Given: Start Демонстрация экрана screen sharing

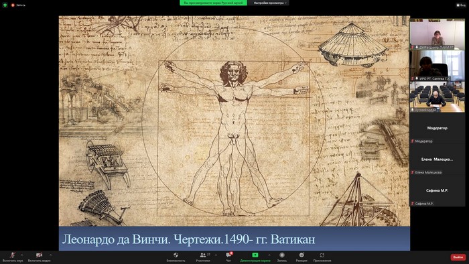Looking at the screenshot, I should (x=255, y=257).
